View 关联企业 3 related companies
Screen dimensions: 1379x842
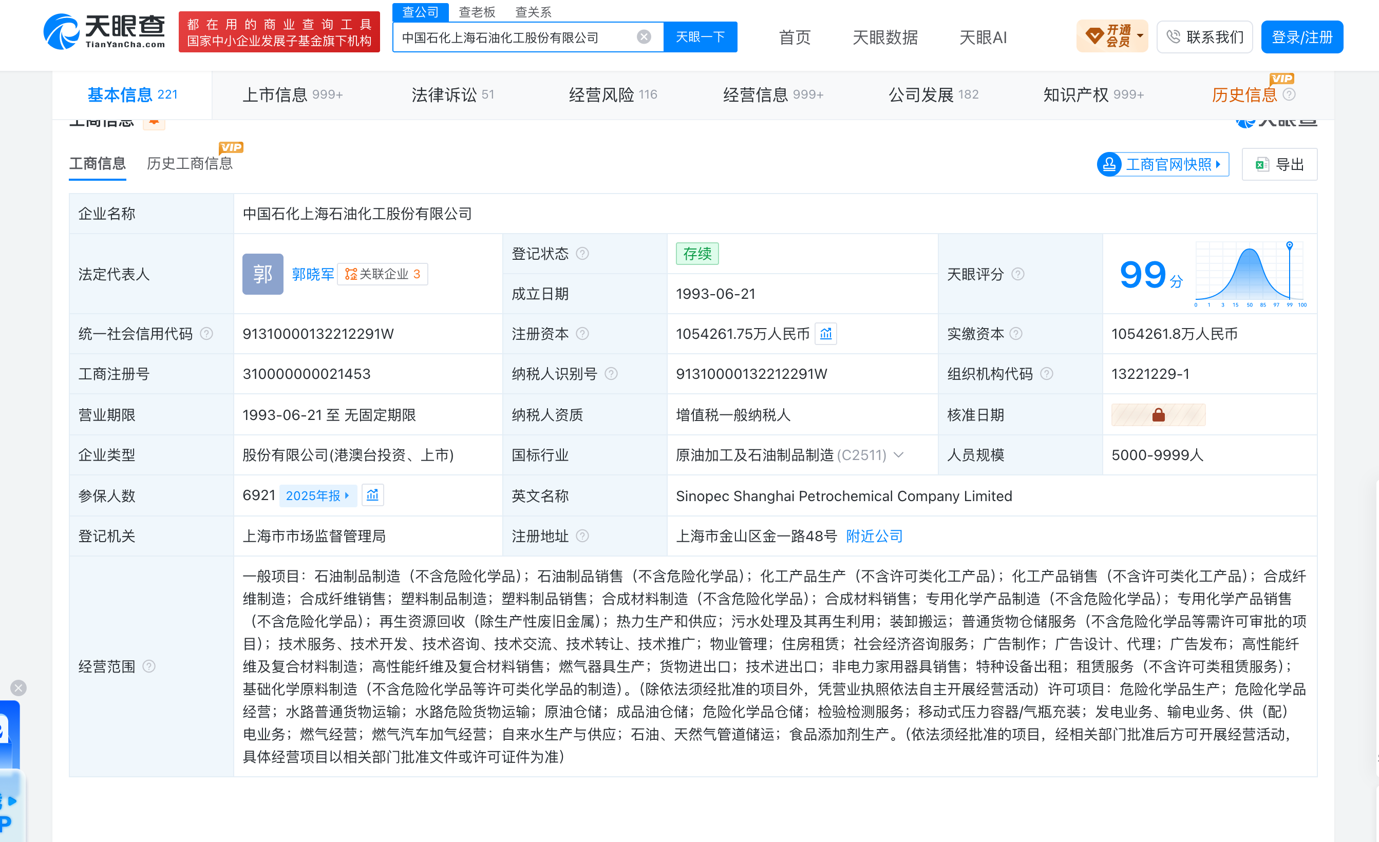point(383,274)
